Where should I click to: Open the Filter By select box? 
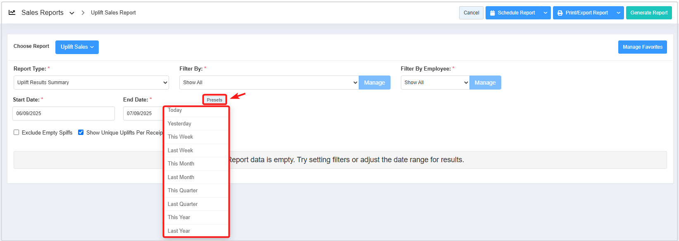click(269, 83)
